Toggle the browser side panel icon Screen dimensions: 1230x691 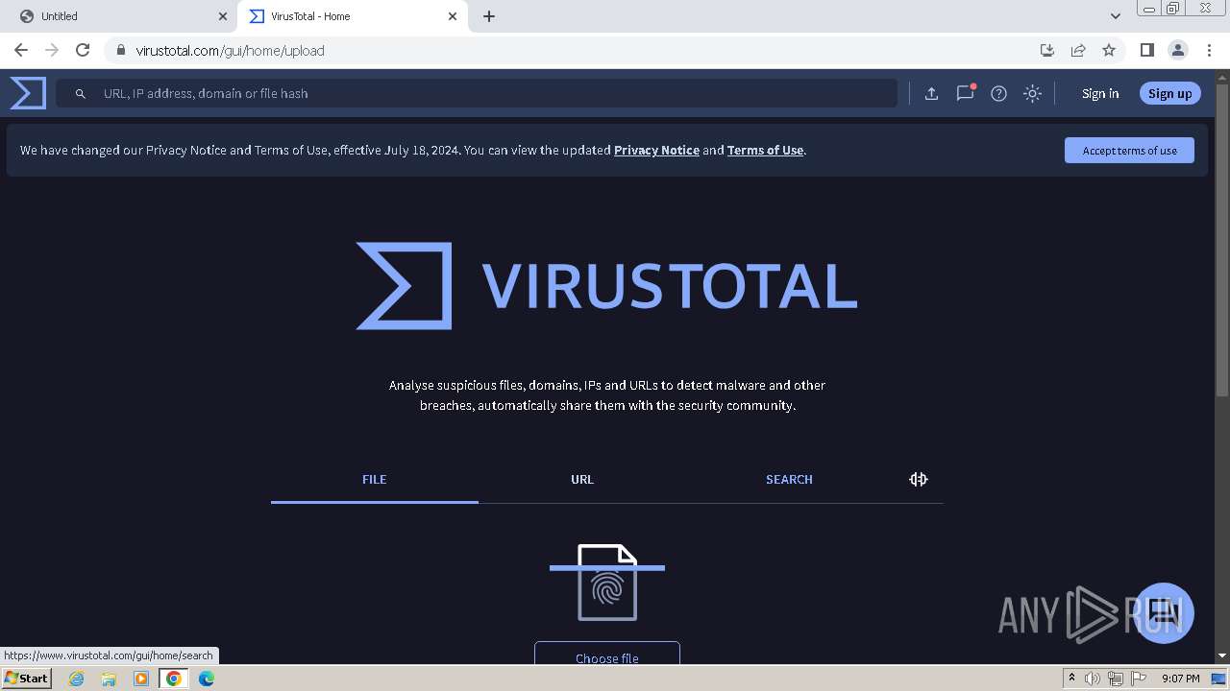tap(1146, 50)
